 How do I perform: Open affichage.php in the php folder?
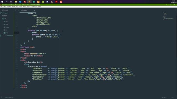10,36
